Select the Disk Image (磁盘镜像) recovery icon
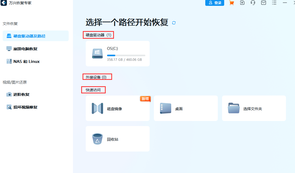 point(97,108)
